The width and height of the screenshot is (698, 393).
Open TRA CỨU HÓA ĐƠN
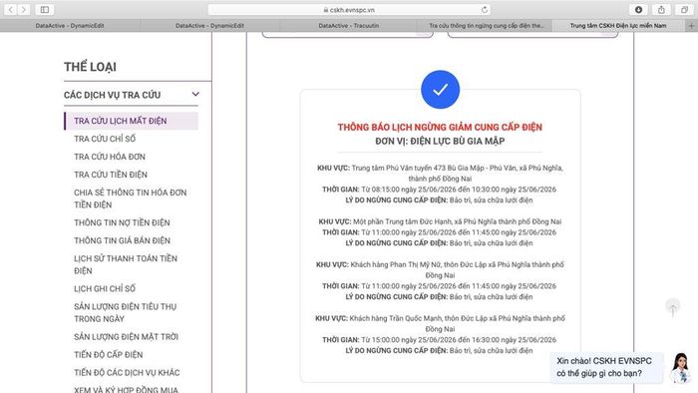(x=110, y=157)
